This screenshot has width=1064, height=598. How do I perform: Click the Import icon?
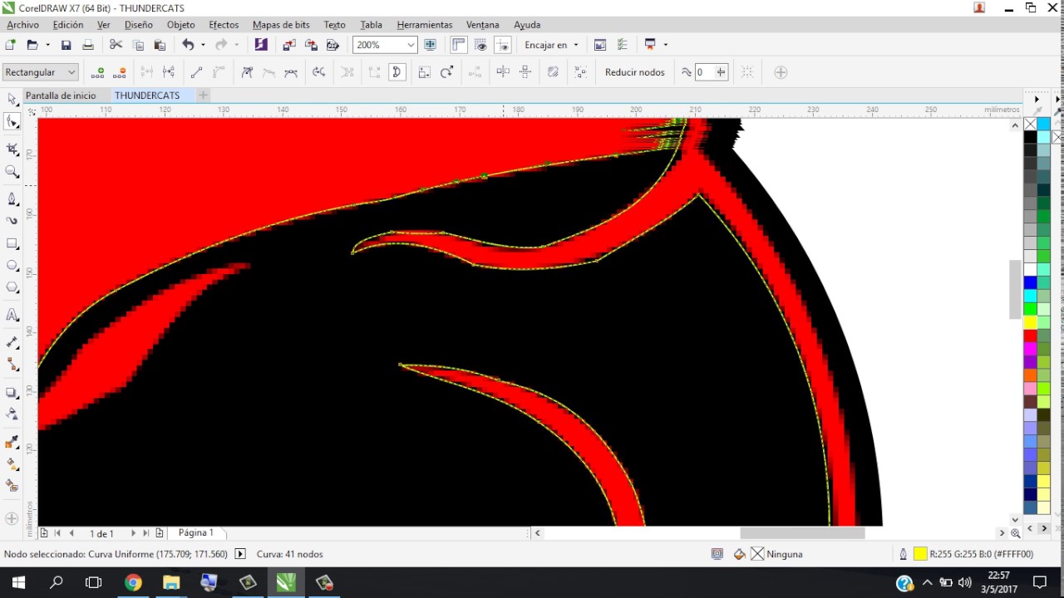point(288,45)
